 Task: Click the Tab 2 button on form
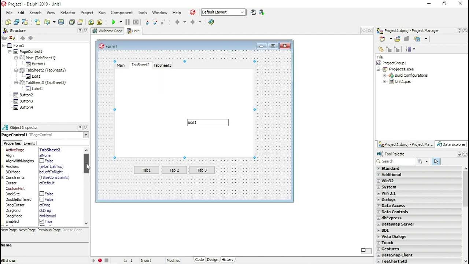pos(174,170)
